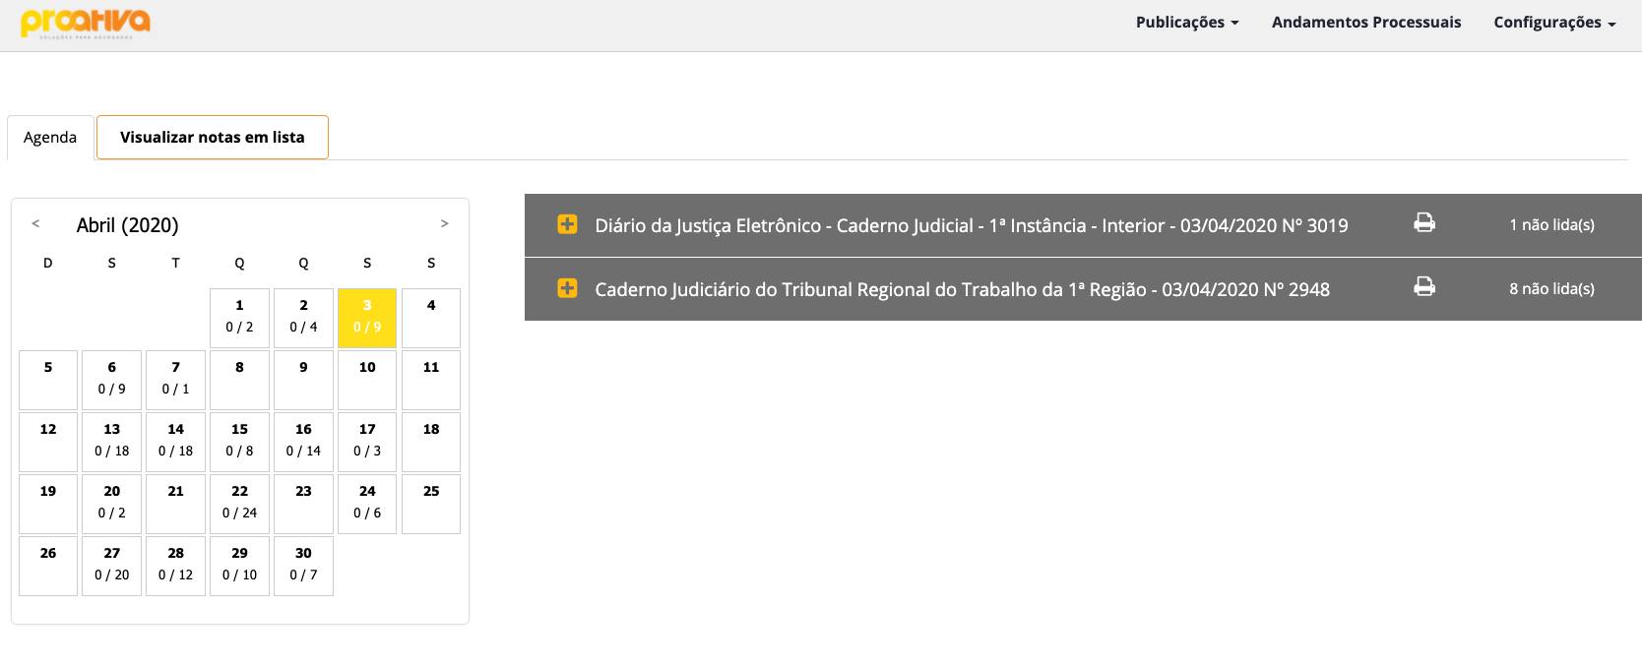
Task: Click the Proativa logo
Action: tap(86, 23)
